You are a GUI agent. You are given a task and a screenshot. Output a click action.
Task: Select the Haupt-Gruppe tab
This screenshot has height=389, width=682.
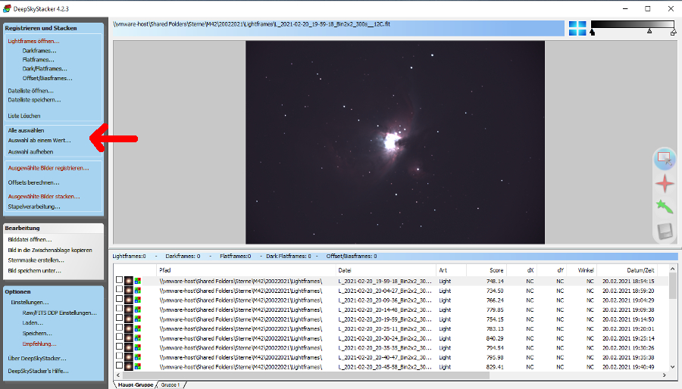tap(135, 384)
